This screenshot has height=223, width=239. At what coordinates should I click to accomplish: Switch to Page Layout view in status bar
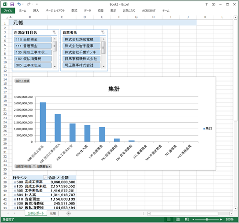pyautogui.click(x=178, y=219)
